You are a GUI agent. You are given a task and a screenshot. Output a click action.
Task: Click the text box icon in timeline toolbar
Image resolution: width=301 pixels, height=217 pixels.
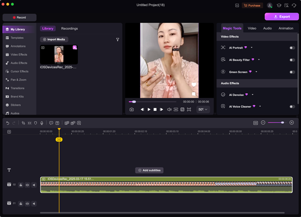click(x=57, y=123)
